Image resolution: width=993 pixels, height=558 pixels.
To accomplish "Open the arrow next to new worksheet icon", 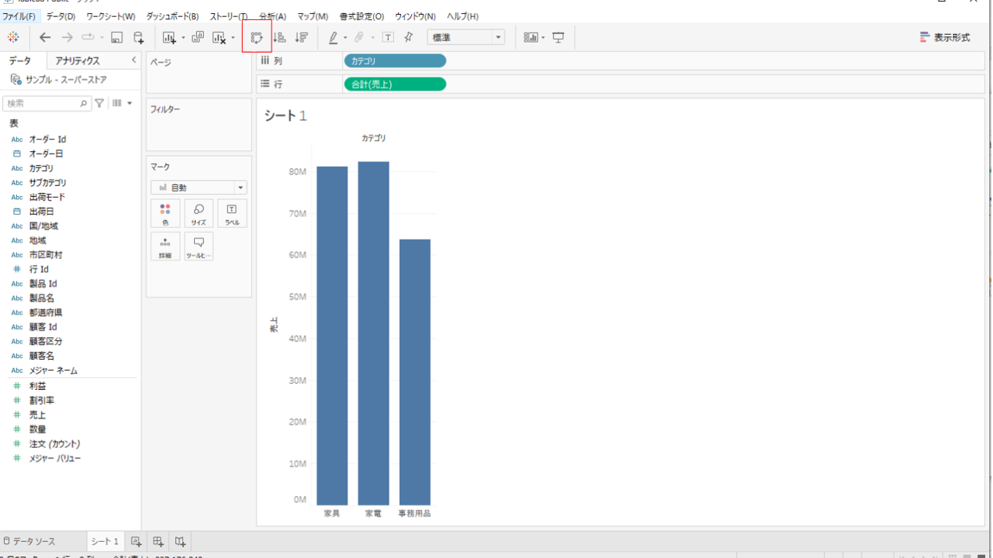I will (183, 37).
